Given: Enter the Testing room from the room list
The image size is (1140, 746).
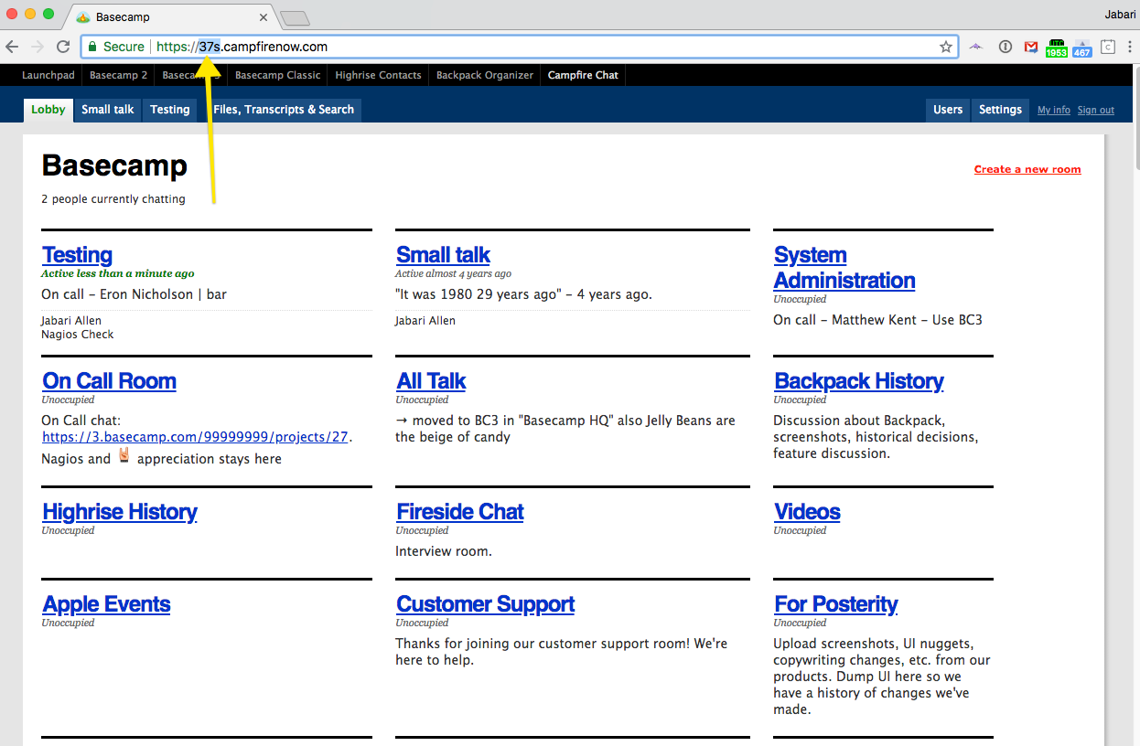Looking at the screenshot, I should pyautogui.click(x=78, y=255).
